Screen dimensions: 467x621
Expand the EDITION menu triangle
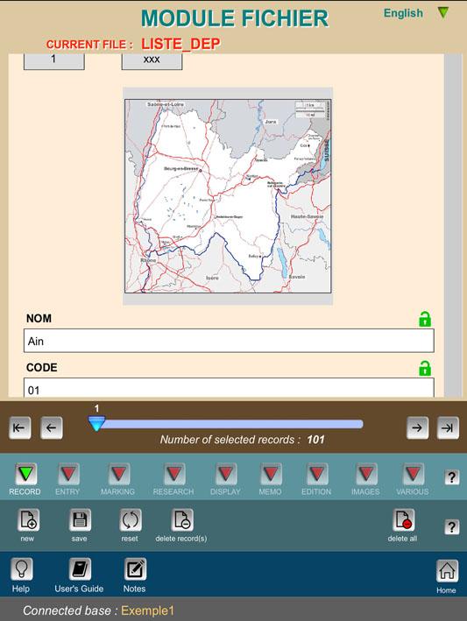point(317,474)
